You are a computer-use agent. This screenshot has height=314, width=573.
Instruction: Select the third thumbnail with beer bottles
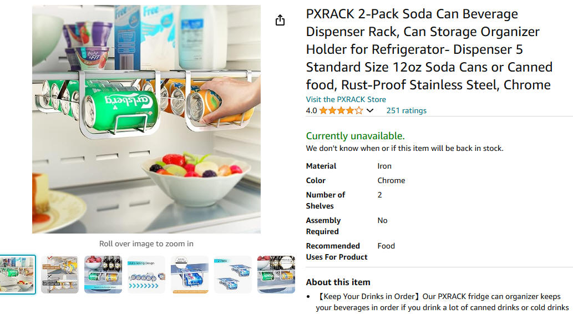coord(103,275)
